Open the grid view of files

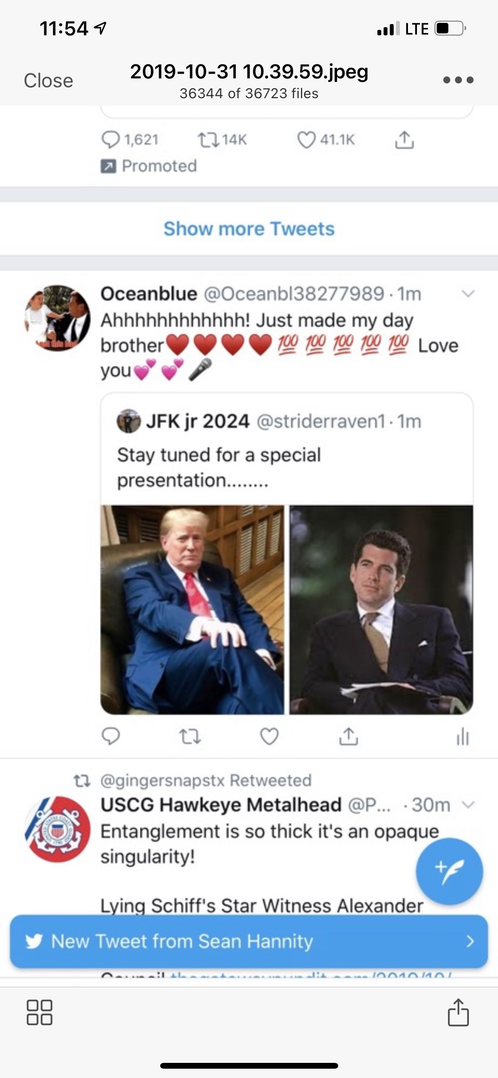pos(40,1012)
